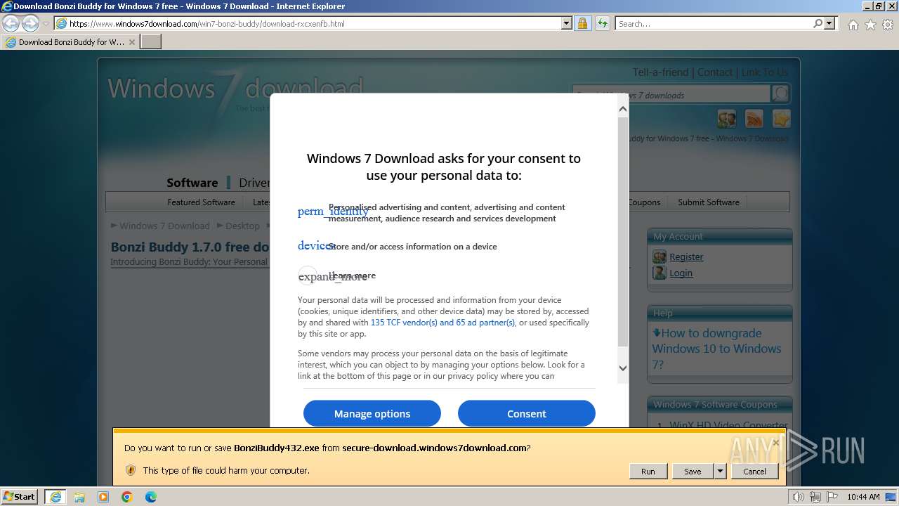
Task: Open Submit Software menu item
Action: (x=709, y=202)
